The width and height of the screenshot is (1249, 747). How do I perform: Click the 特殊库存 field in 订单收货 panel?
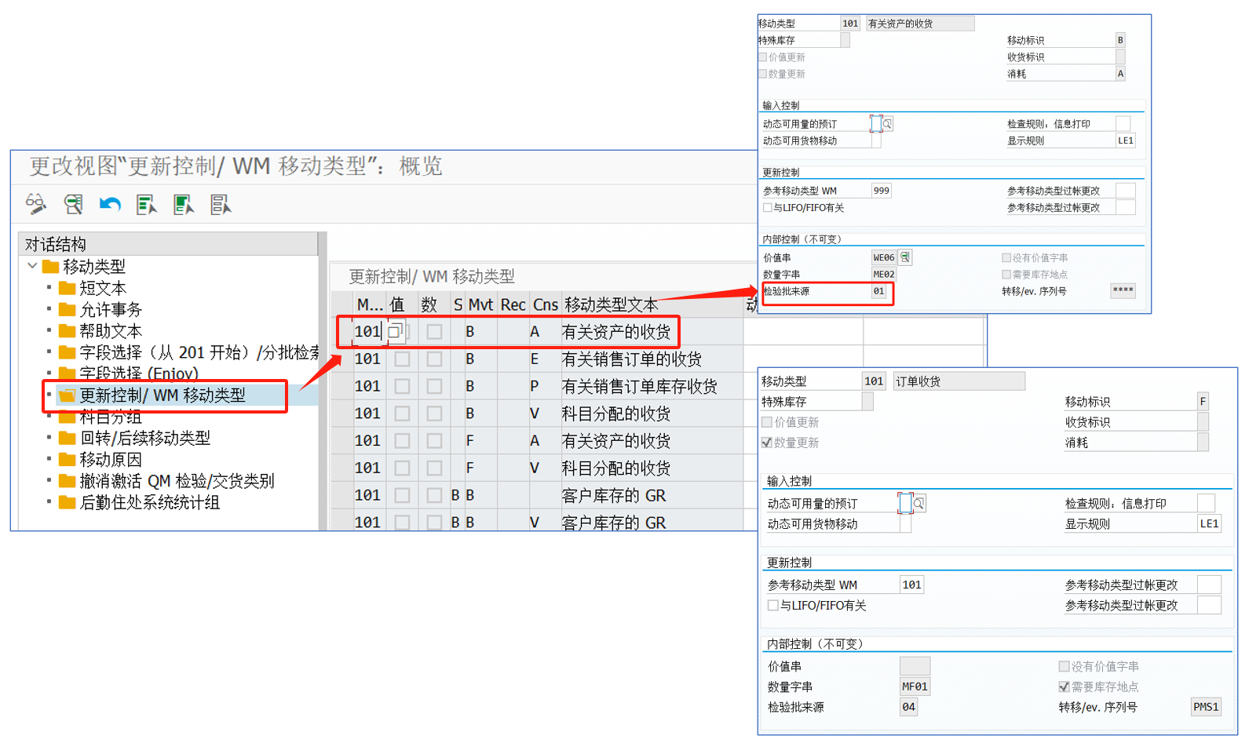pos(867,401)
